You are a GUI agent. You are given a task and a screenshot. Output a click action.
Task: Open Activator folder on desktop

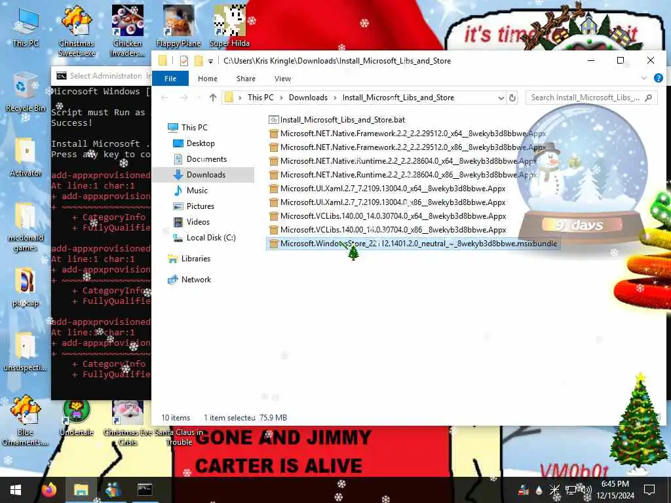point(26,157)
